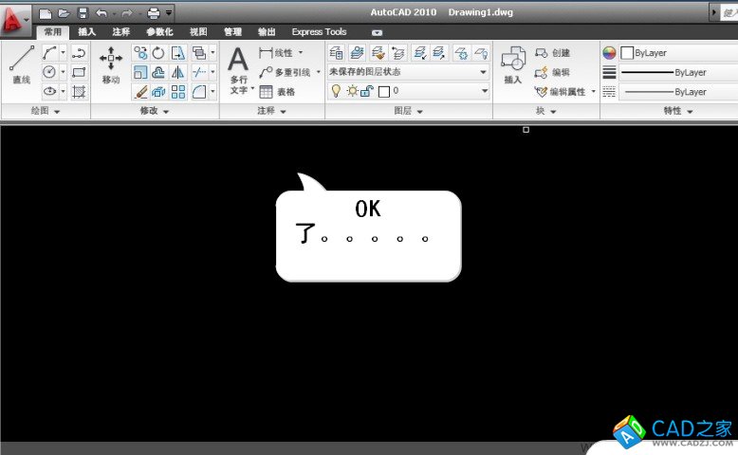
Task: Select the Array tool
Action: 178,91
